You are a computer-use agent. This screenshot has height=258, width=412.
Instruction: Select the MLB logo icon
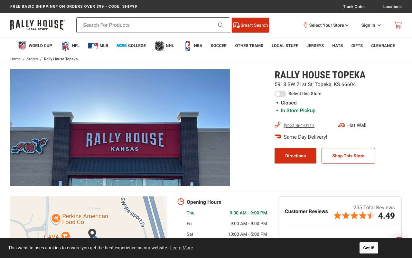93,46
